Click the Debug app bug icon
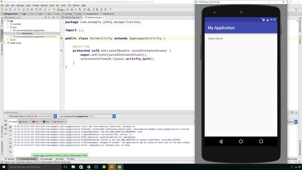The image size is (302, 170). coord(72,9)
